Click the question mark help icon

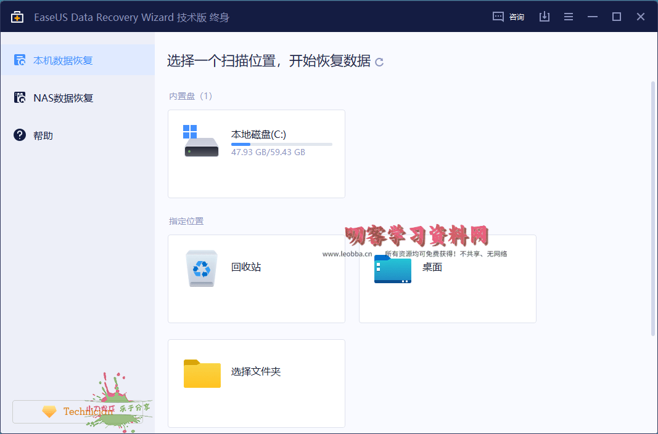point(20,135)
